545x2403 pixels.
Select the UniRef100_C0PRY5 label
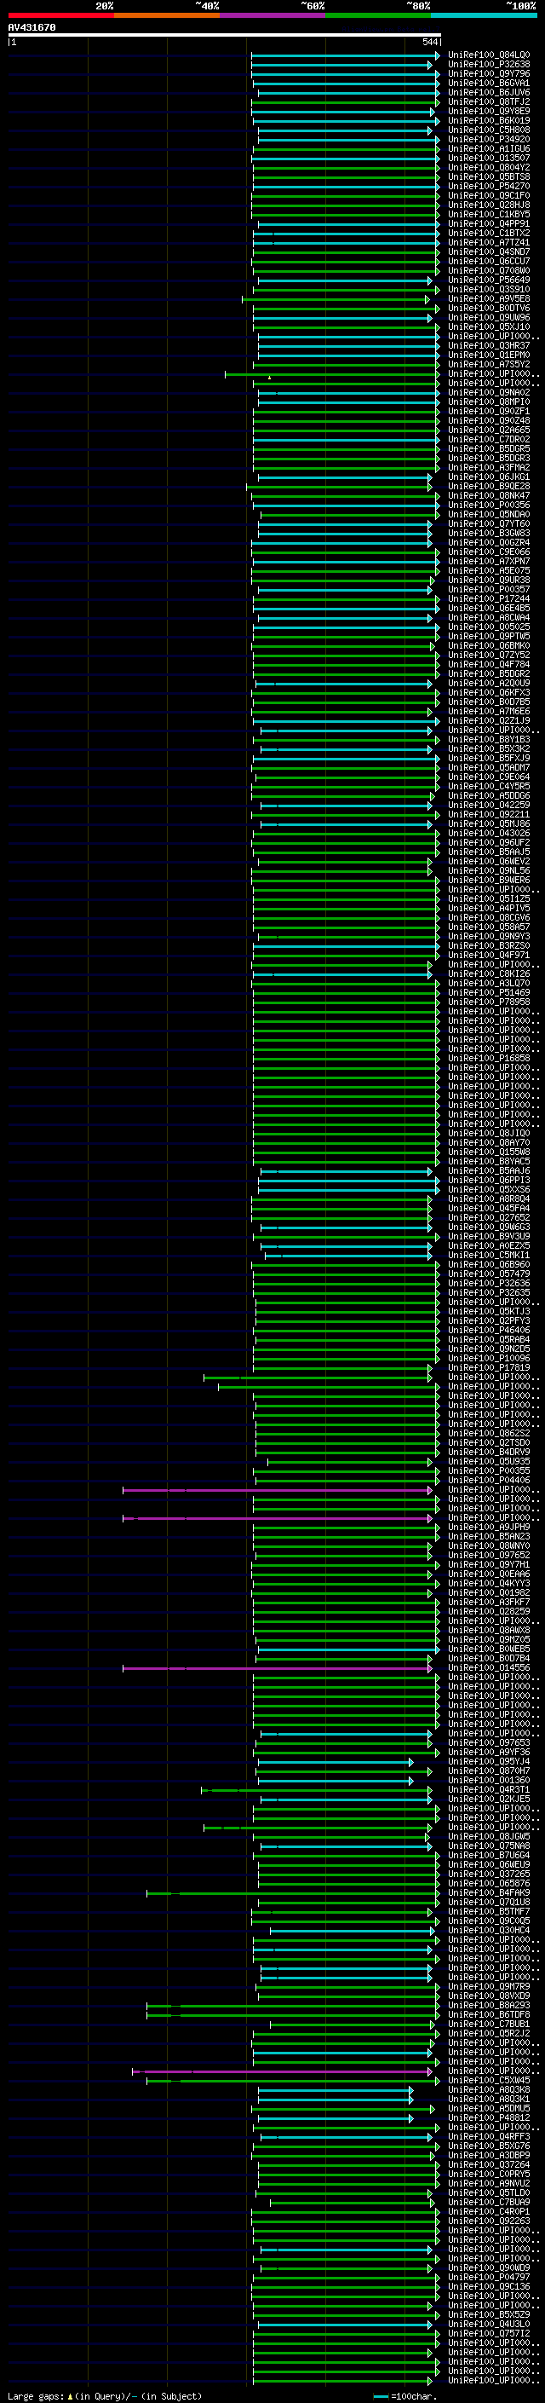tap(488, 2174)
